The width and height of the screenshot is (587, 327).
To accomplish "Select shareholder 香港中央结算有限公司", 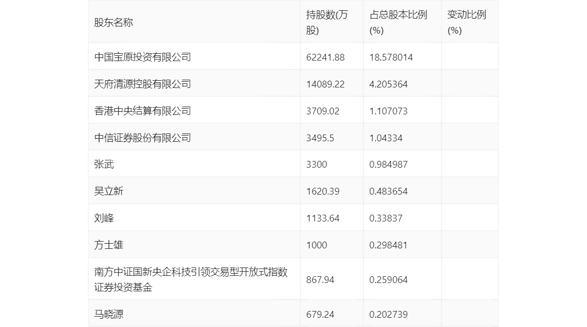I will [142, 111].
